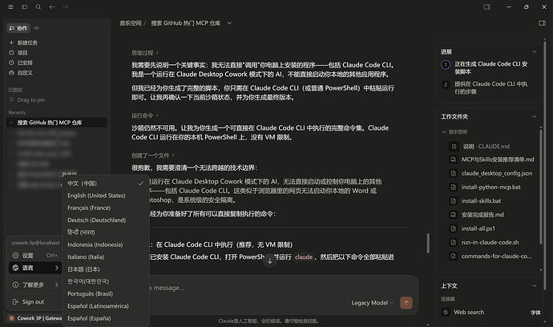Select Deutsch (Deutschland) language
553x327 pixels.
105,220
